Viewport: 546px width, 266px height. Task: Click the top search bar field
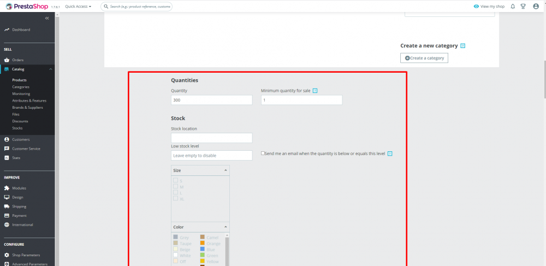(x=136, y=6)
